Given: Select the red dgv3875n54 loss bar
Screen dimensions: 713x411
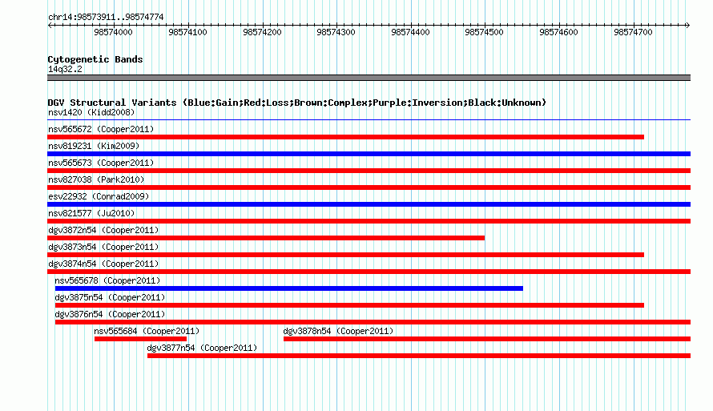Looking at the screenshot, I should pyautogui.click(x=349, y=305).
